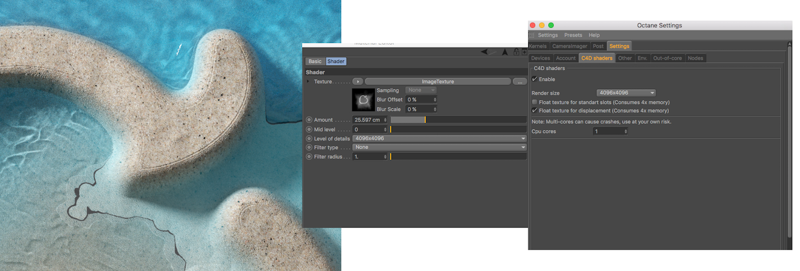Viewport: 800px width, 271px height.
Task: Expand the Texture disclosure triangle
Action: [x=308, y=82]
